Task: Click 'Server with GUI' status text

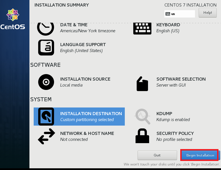Action: [x=171, y=85]
